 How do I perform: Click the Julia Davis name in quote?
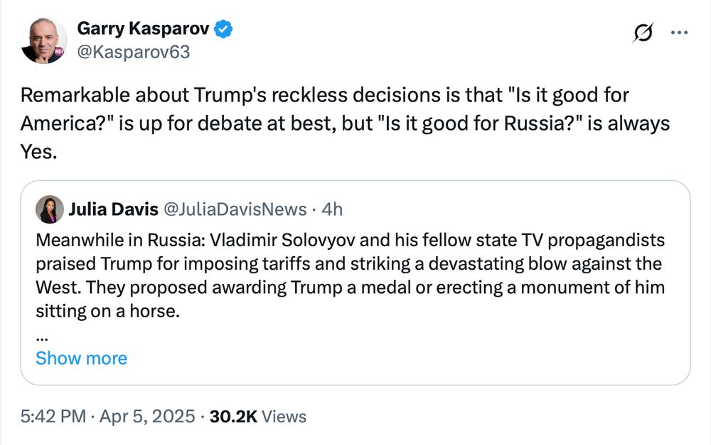(113, 209)
